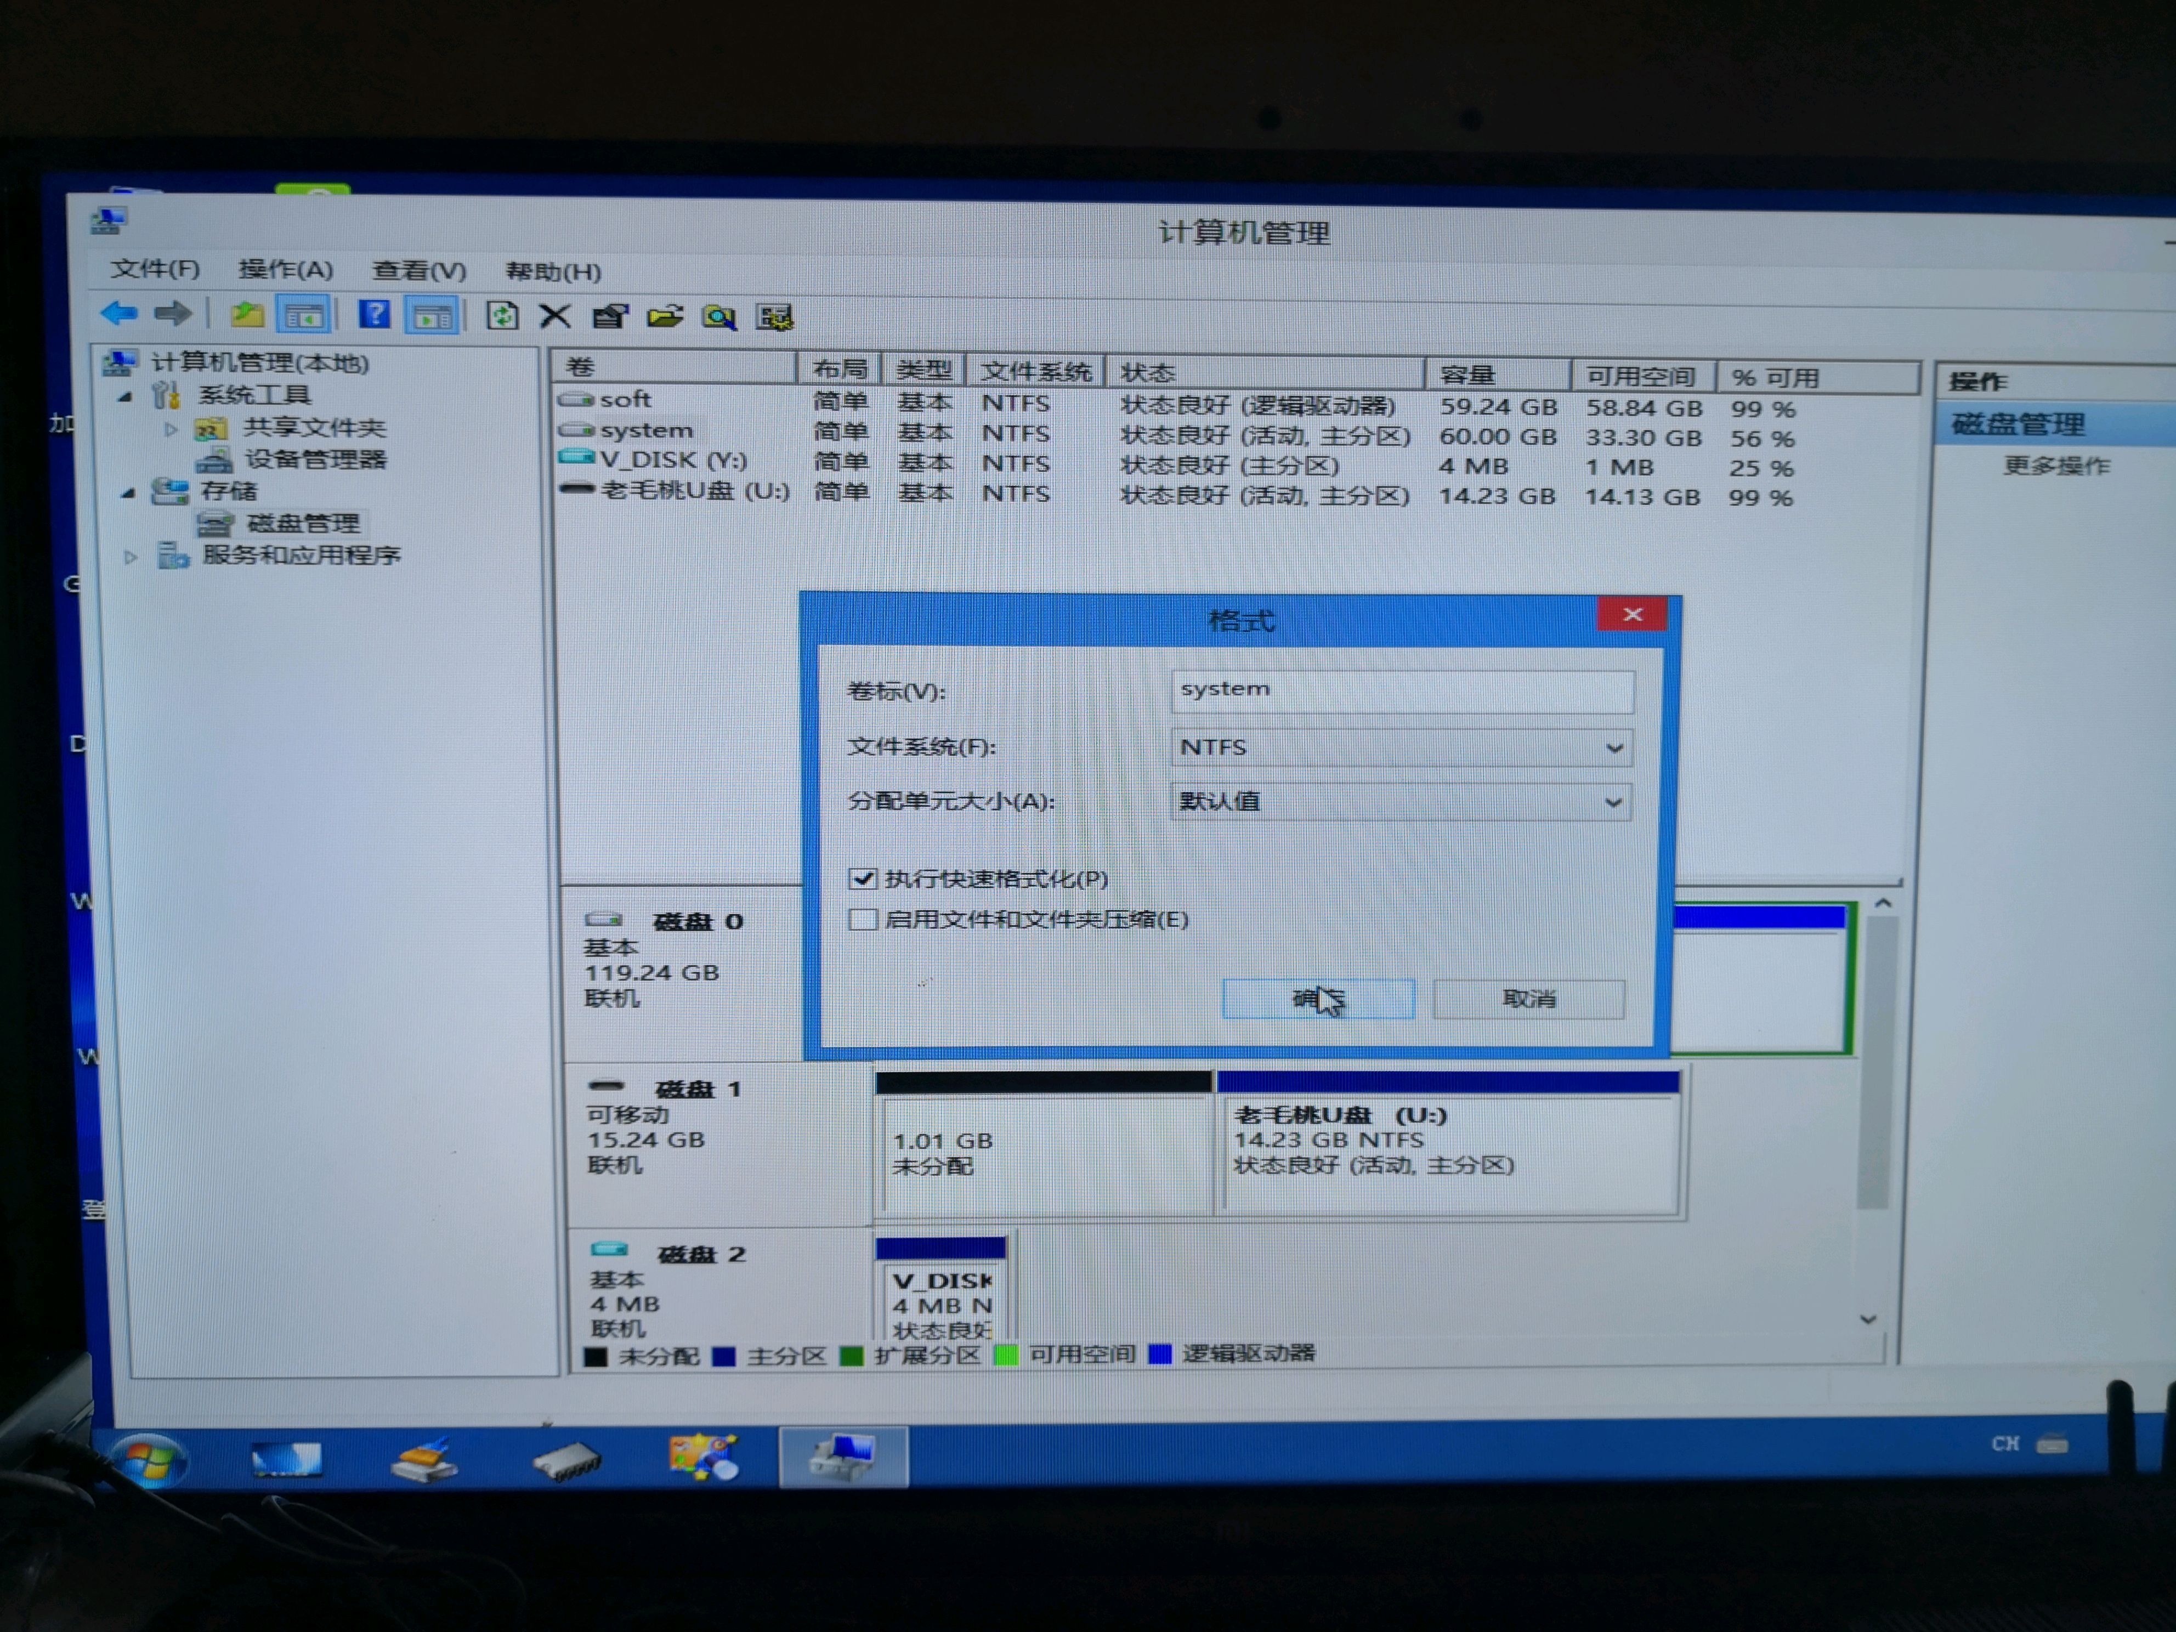Open the monitor icon in taskbar

point(285,1460)
